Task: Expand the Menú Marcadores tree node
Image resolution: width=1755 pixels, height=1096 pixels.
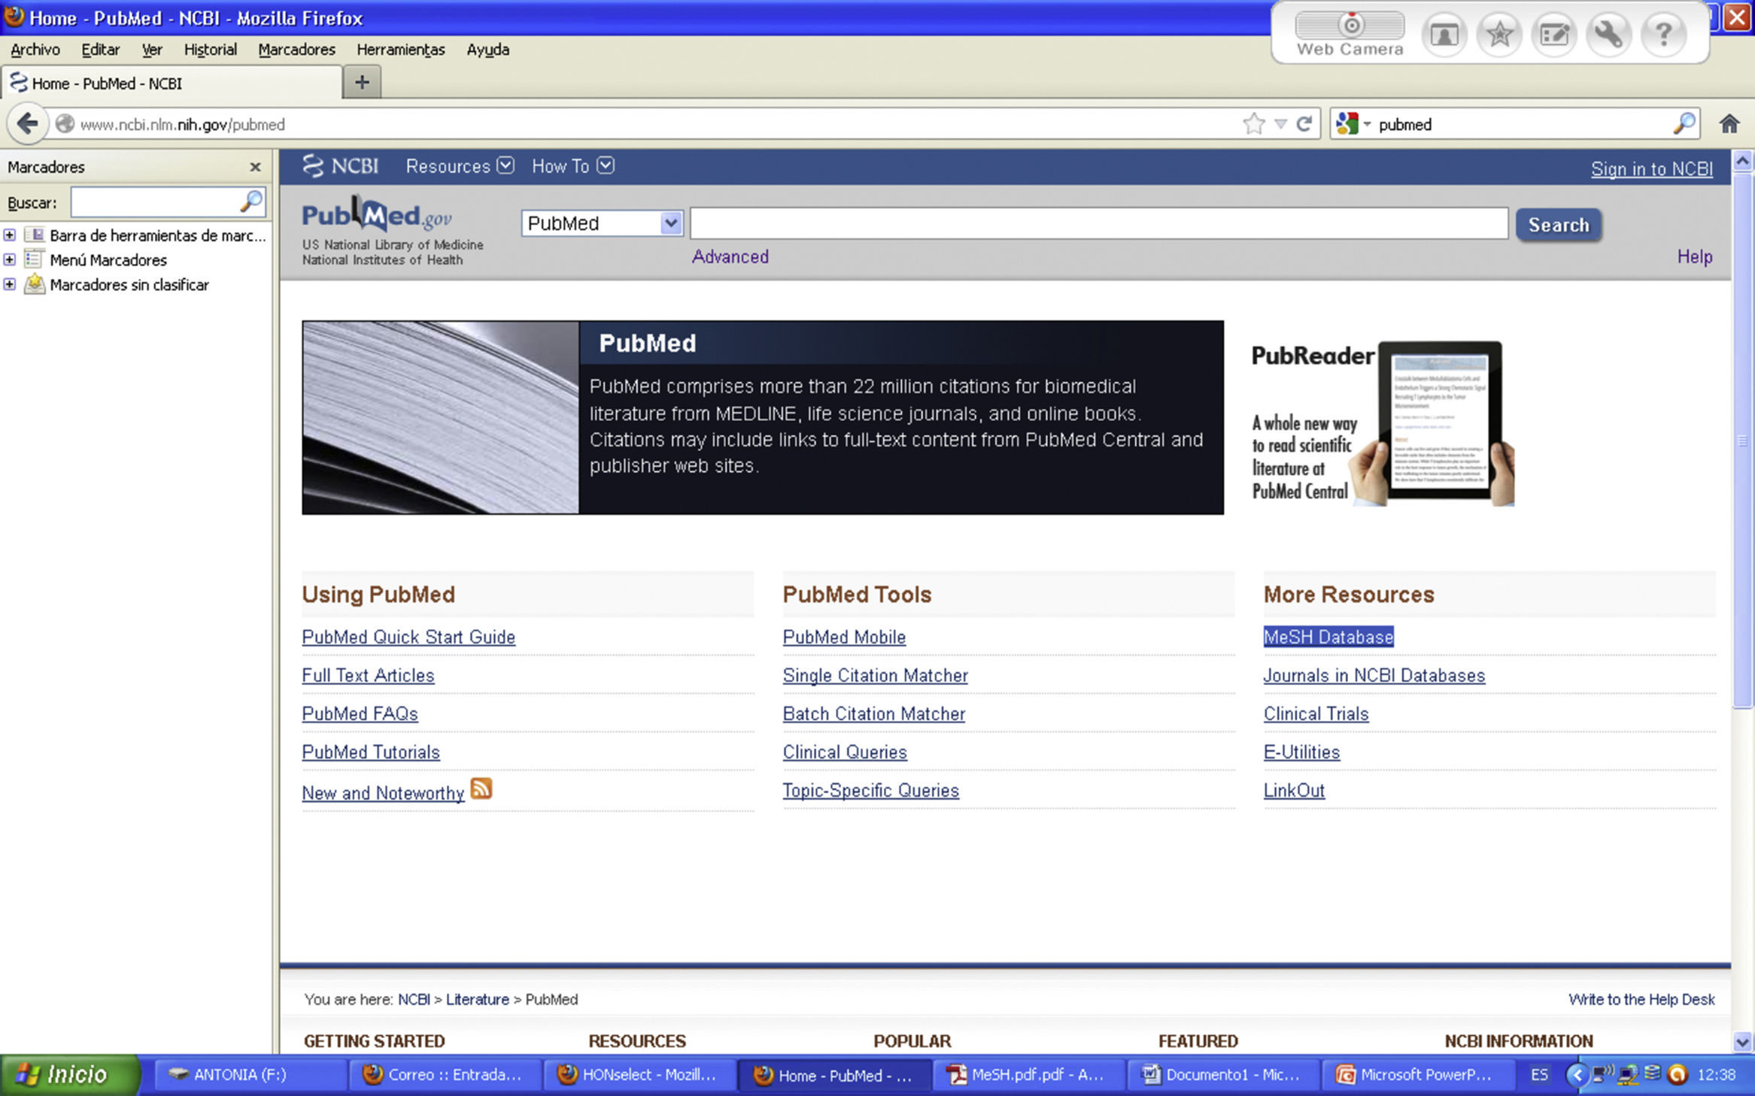Action: click(x=10, y=260)
